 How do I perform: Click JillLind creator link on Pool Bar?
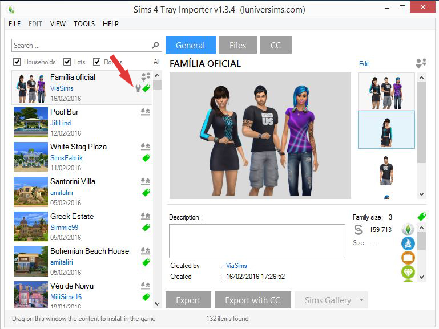[61, 123]
